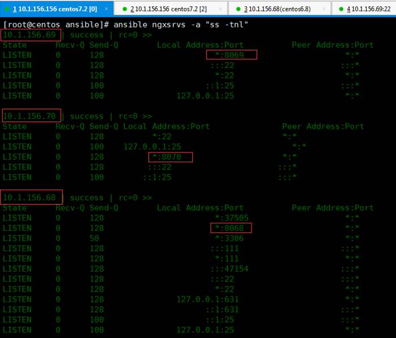Click the 127.0.0.1:631 local address
The image size is (396, 338).
pos(208,299)
